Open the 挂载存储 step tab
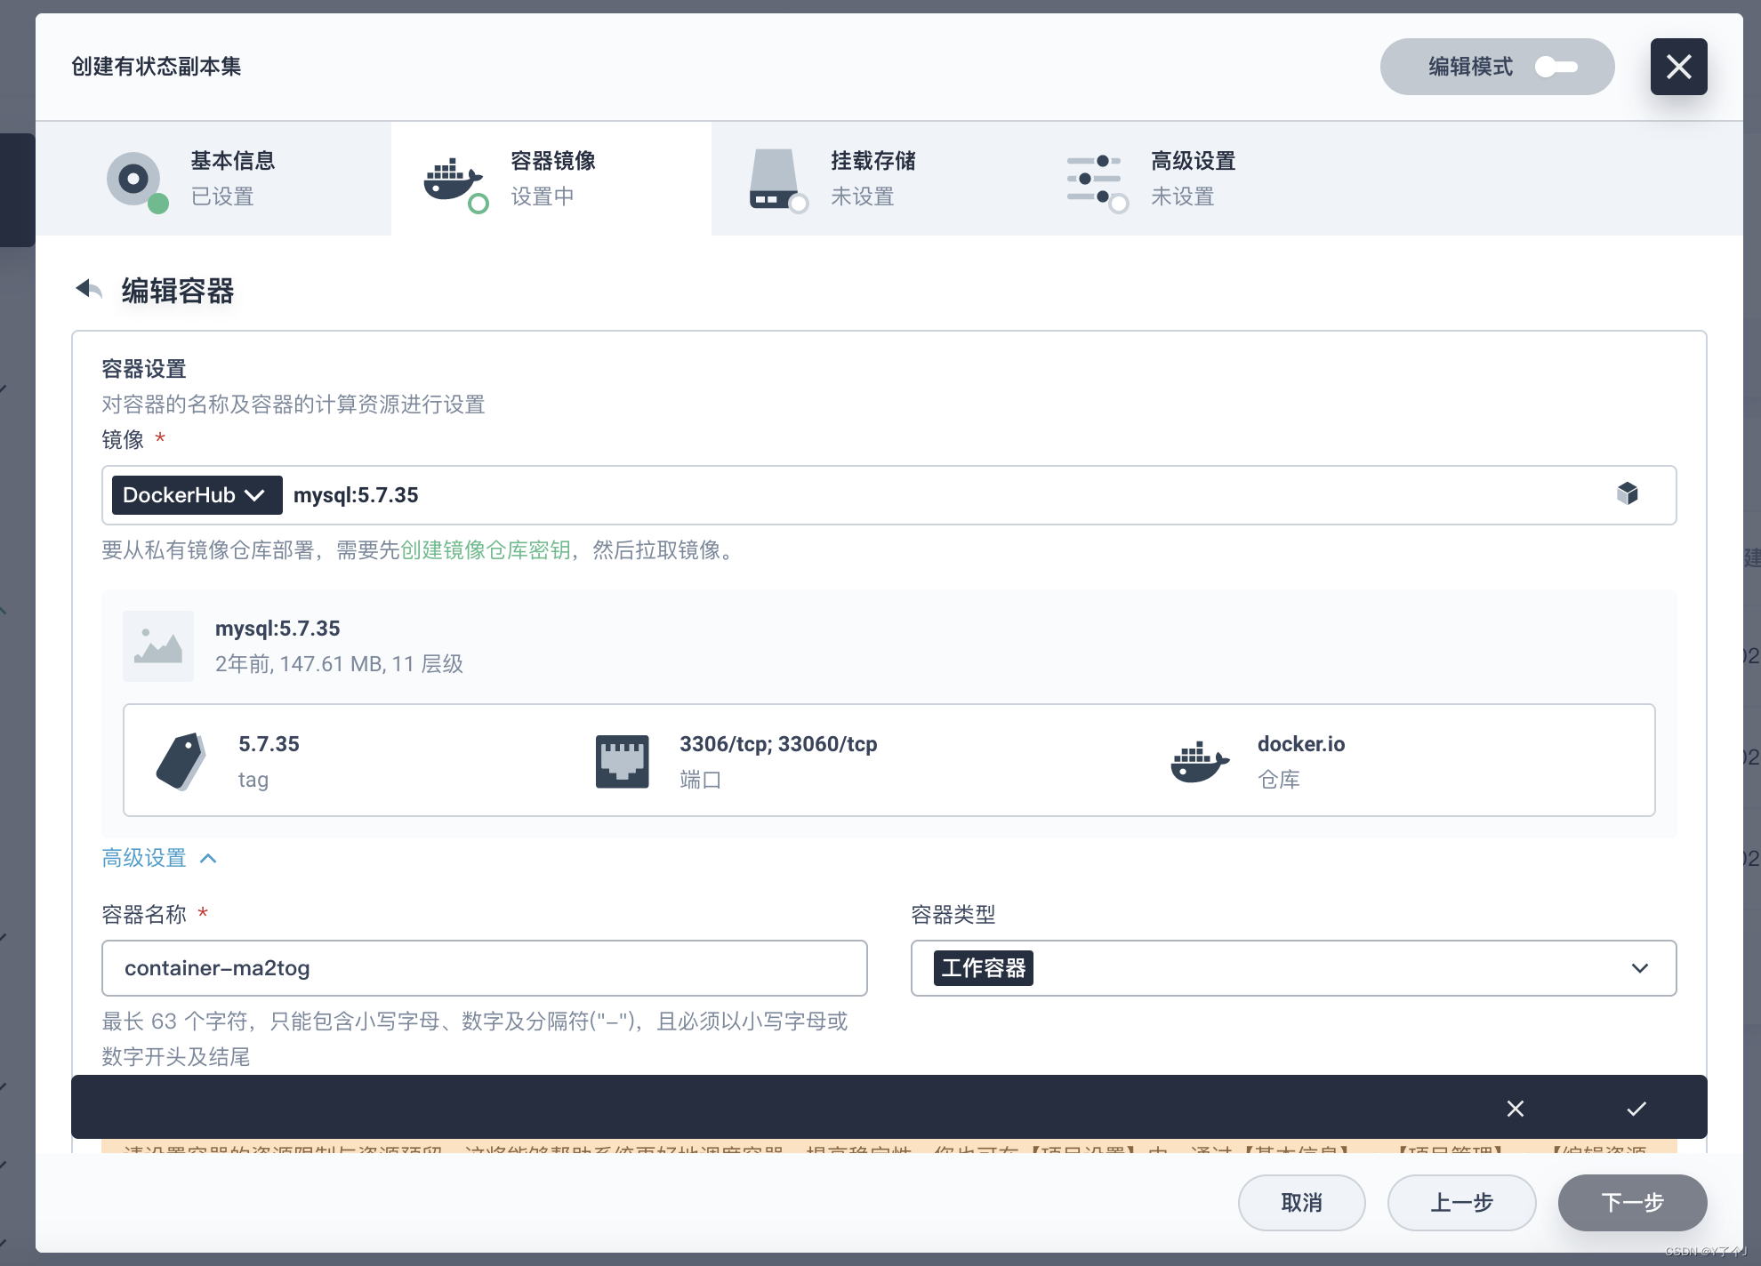 (872, 179)
